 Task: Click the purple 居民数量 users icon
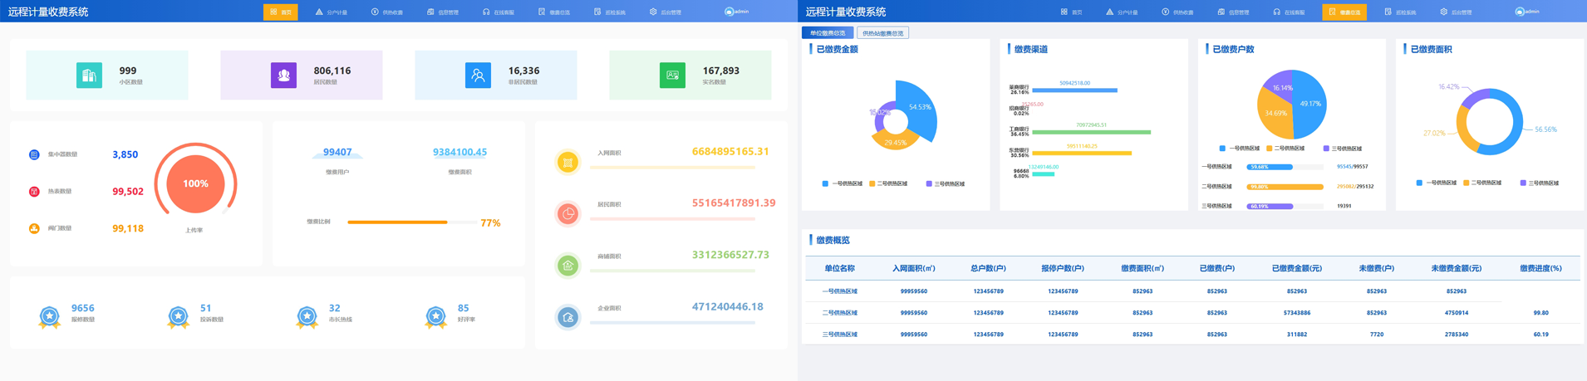point(283,76)
